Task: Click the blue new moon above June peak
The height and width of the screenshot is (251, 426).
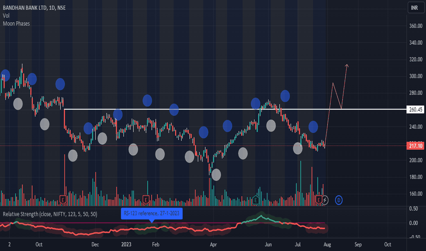Action: tap(285, 96)
